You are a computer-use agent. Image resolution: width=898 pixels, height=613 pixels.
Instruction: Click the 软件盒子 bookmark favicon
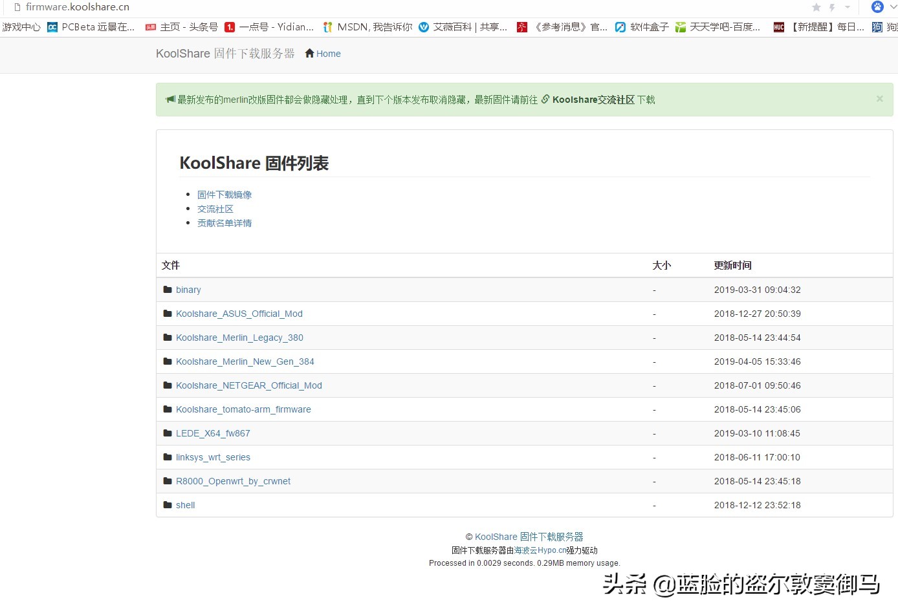pyautogui.click(x=620, y=27)
